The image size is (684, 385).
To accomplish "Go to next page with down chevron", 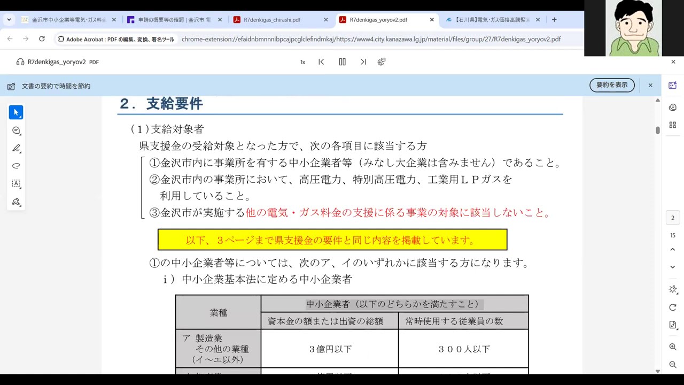I will point(673,267).
